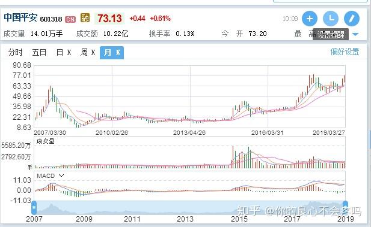Click the right handle of the time range slider
This screenshot has width=371, height=227.
346,208
